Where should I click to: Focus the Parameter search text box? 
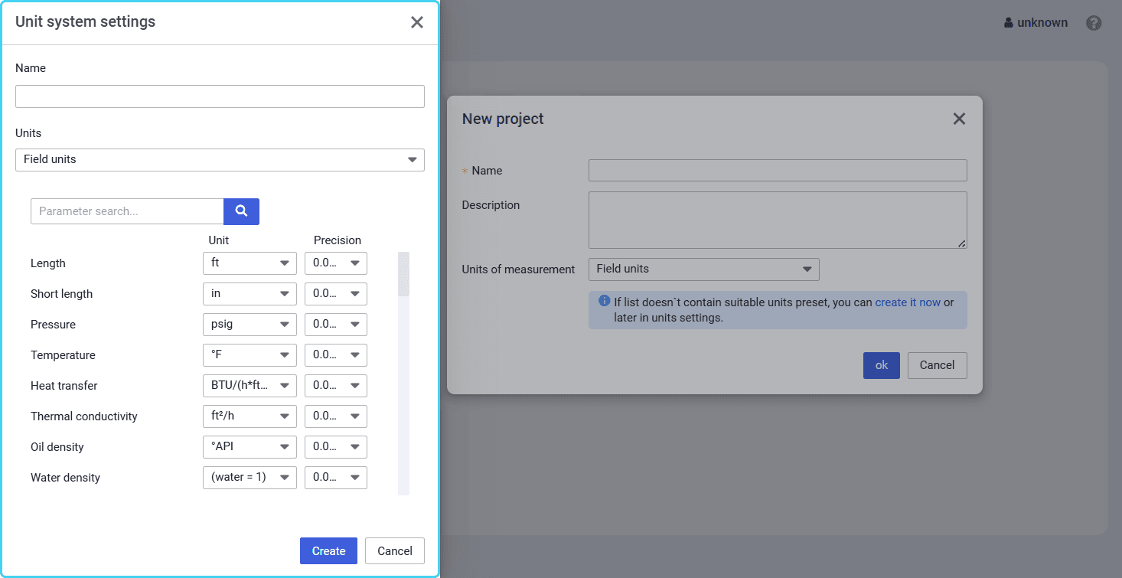click(x=127, y=211)
